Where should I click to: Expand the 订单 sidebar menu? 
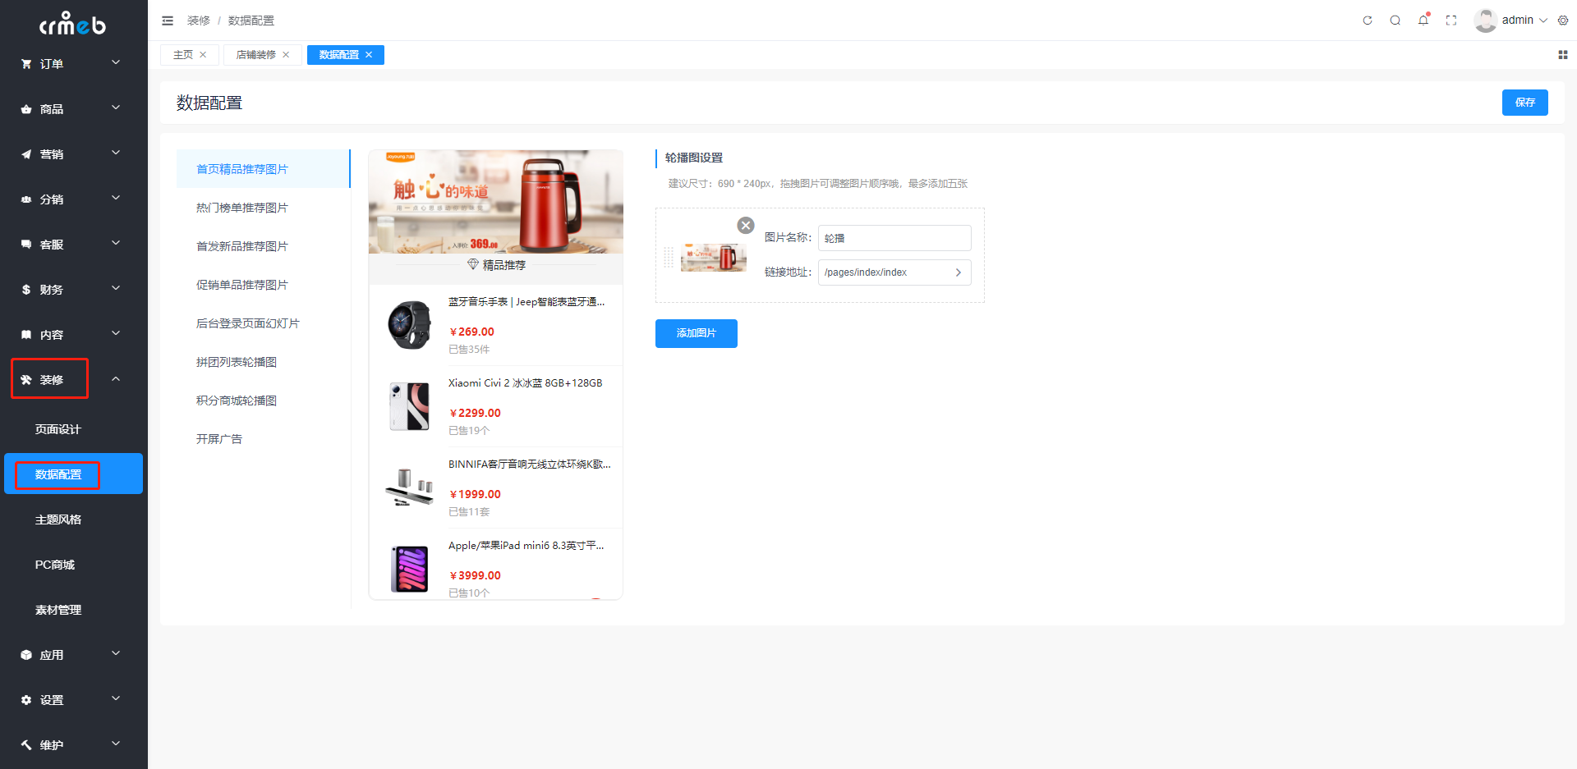74,63
